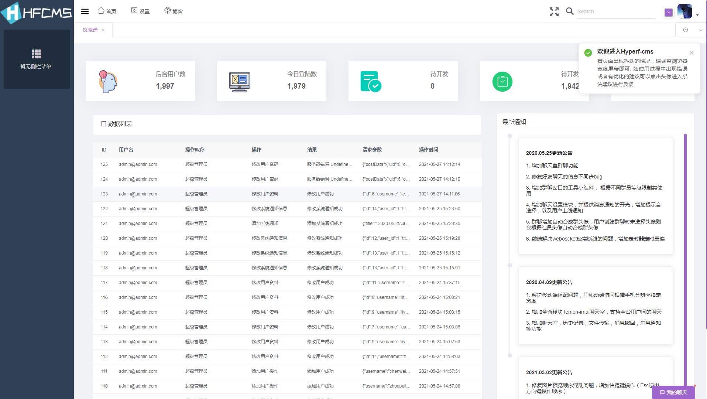Click timestamp 2021-05-24 15:03:21
Viewport: 707px width, 399px height.
[439, 297]
